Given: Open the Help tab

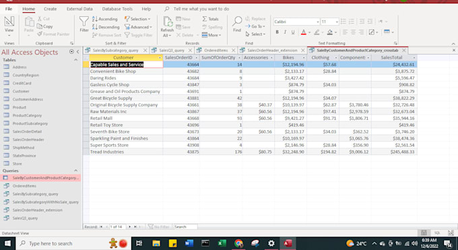Looking at the screenshot, I should (x=146, y=9).
